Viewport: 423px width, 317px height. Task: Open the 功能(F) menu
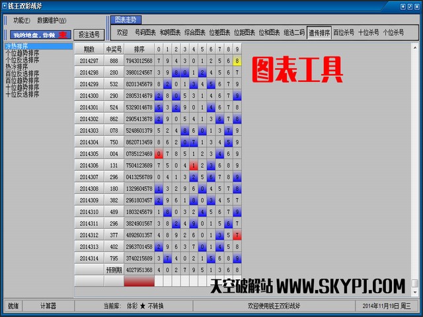[22, 20]
